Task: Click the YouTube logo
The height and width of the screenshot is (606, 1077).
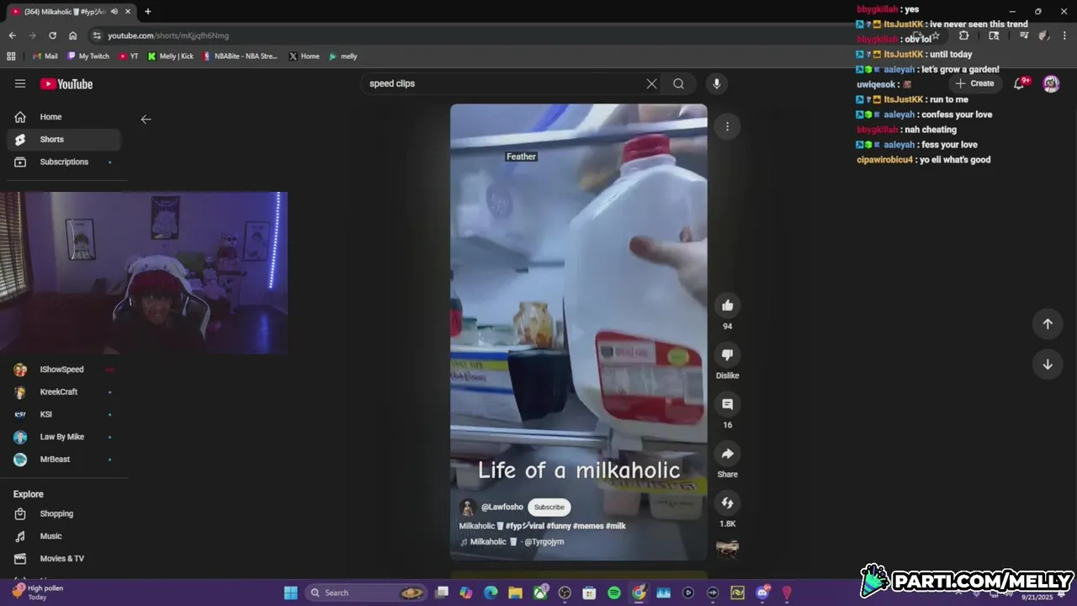Action: click(x=66, y=83)
